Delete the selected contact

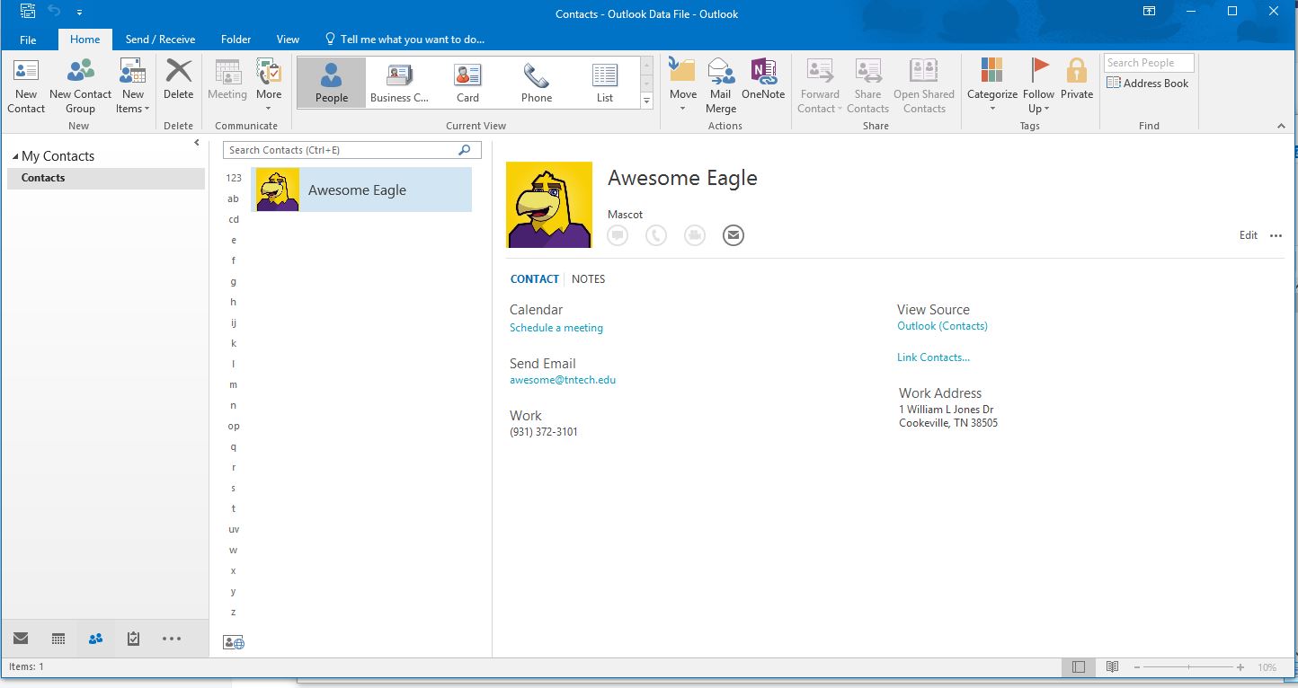[x=178, y=83]
